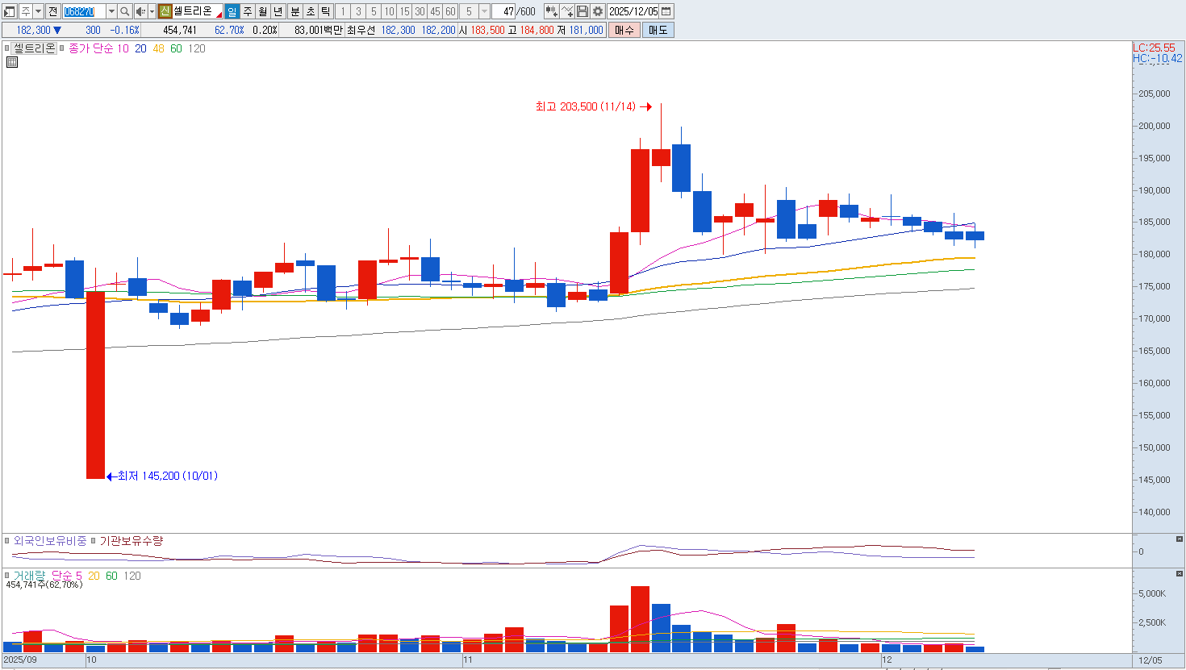Toggle the daily (일) chart period
This screenshot has width=1186, height=670.
point(232,11)
